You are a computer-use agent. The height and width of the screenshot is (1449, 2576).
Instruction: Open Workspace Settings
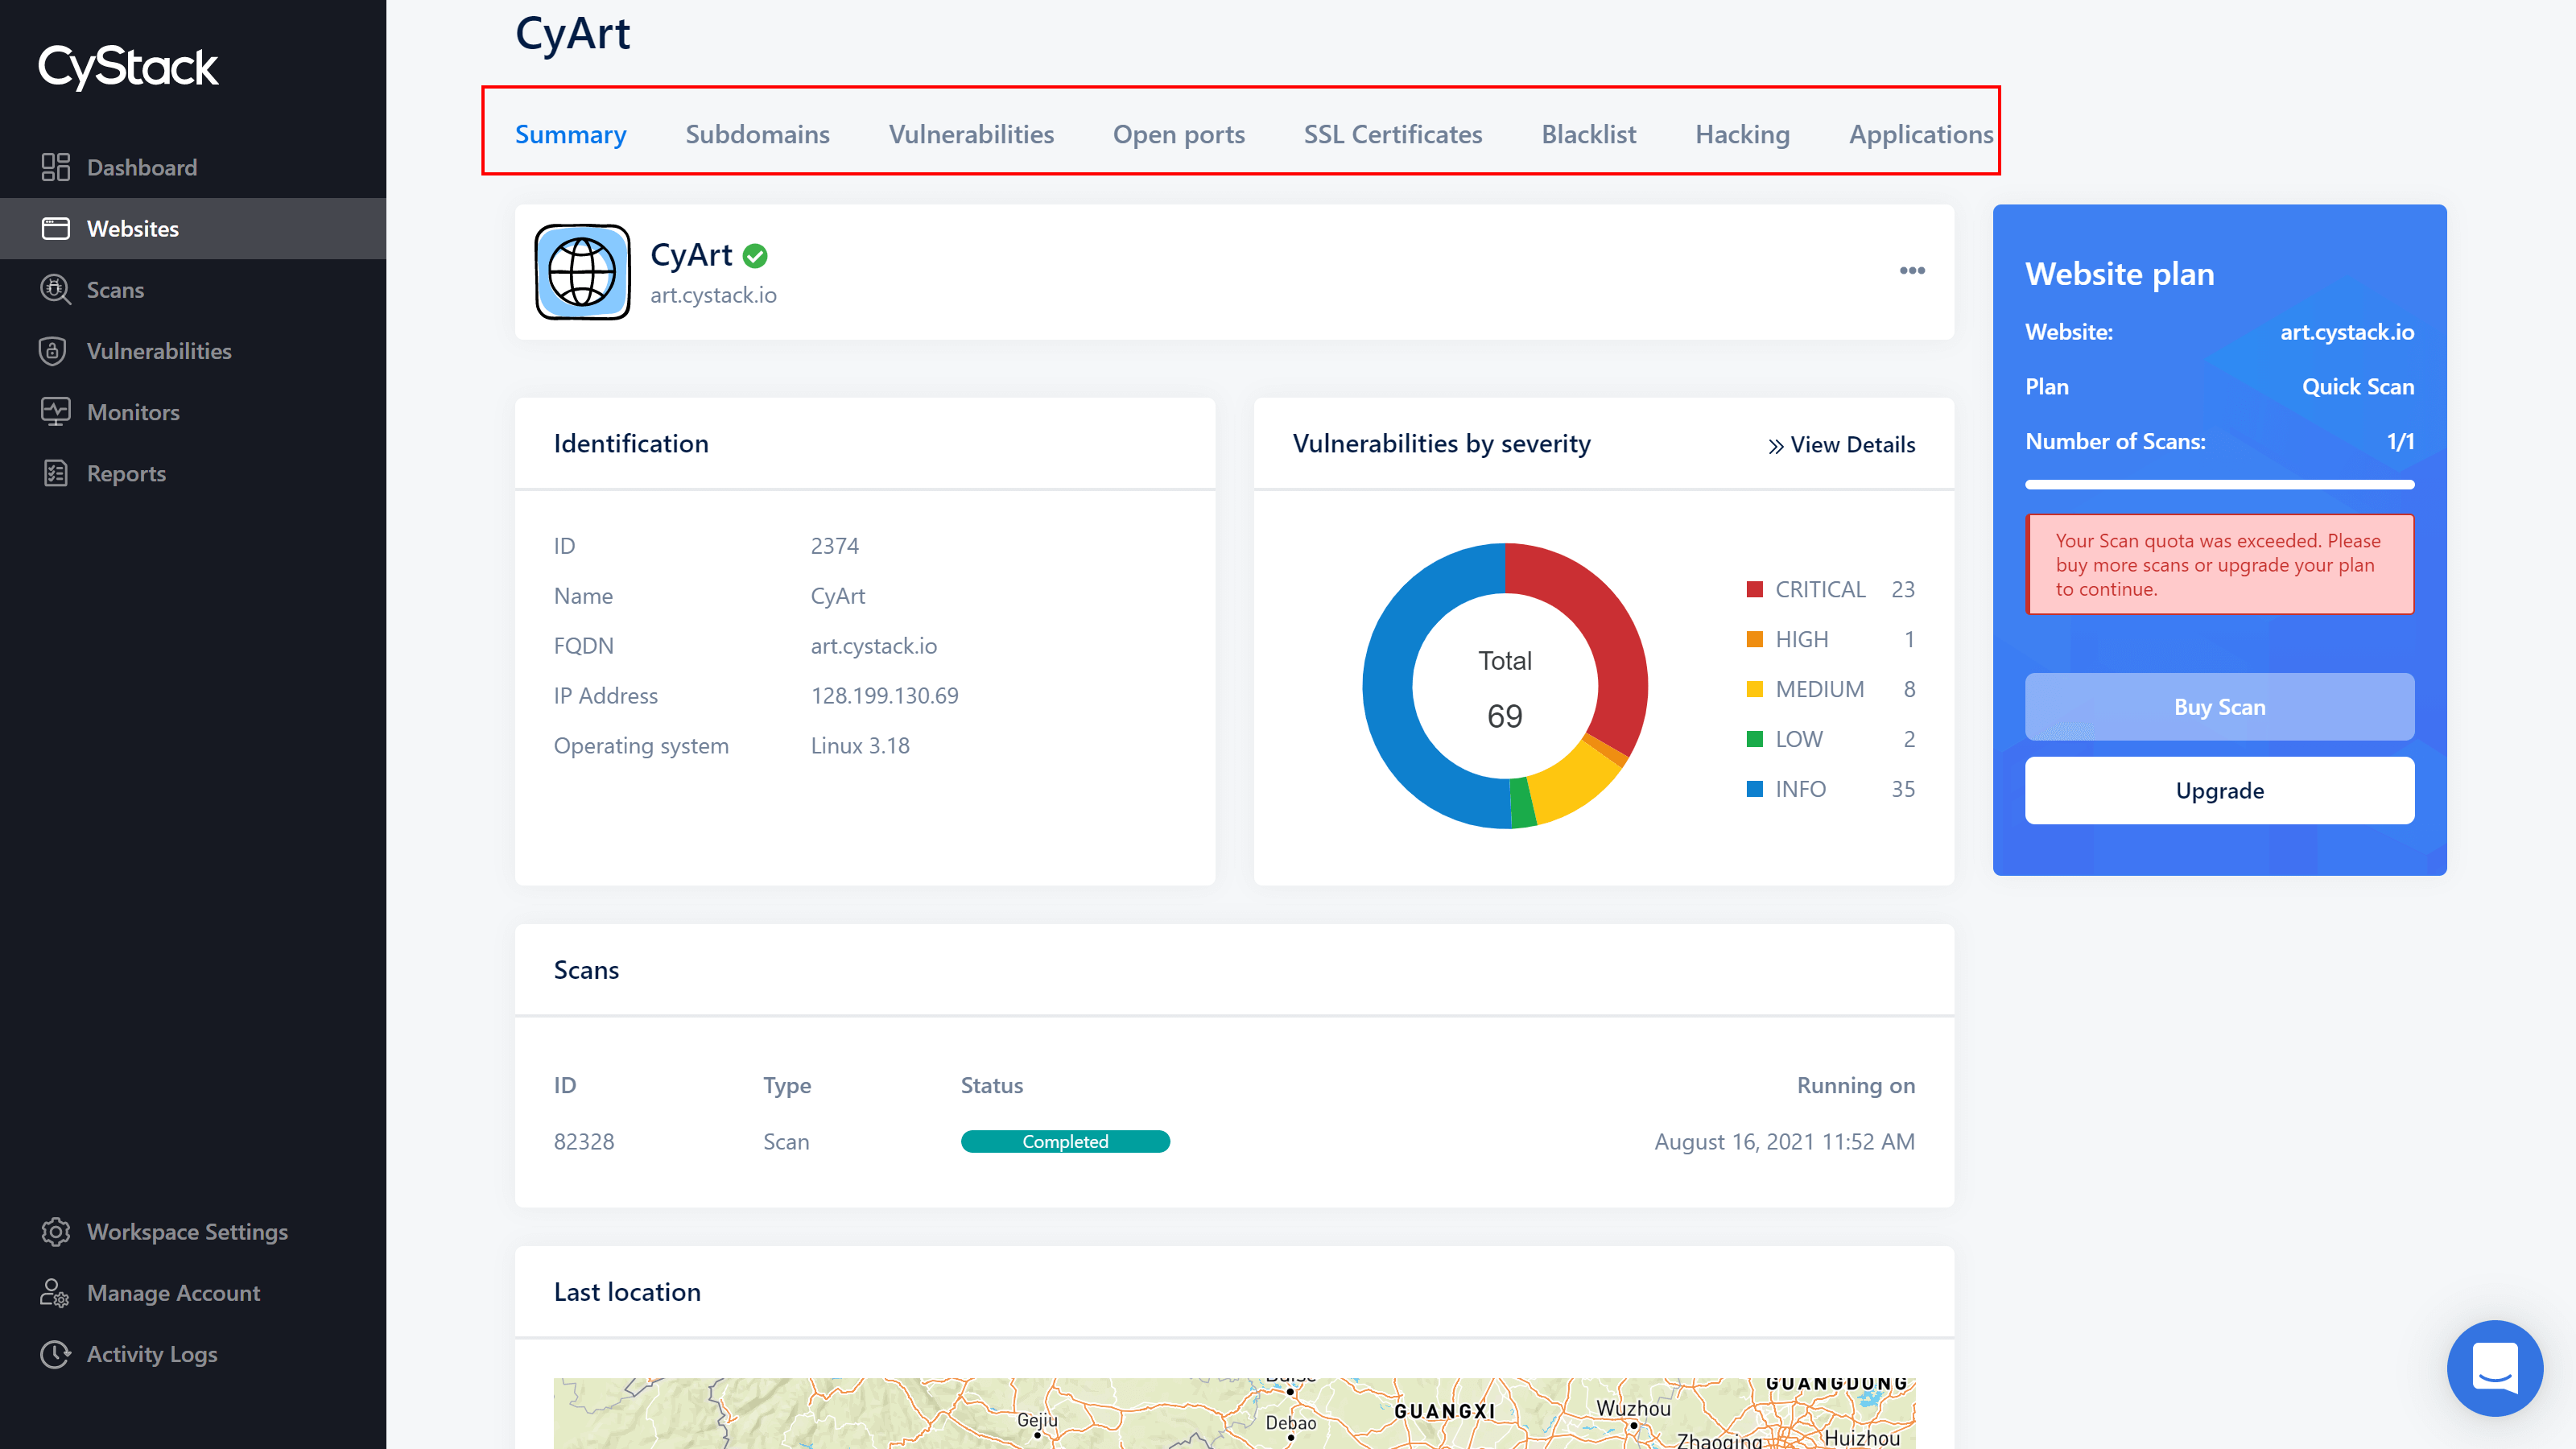193,1231
